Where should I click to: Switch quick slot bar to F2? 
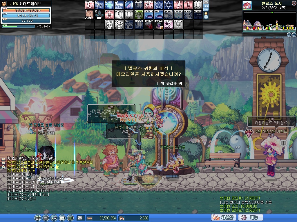coord(206,10)
